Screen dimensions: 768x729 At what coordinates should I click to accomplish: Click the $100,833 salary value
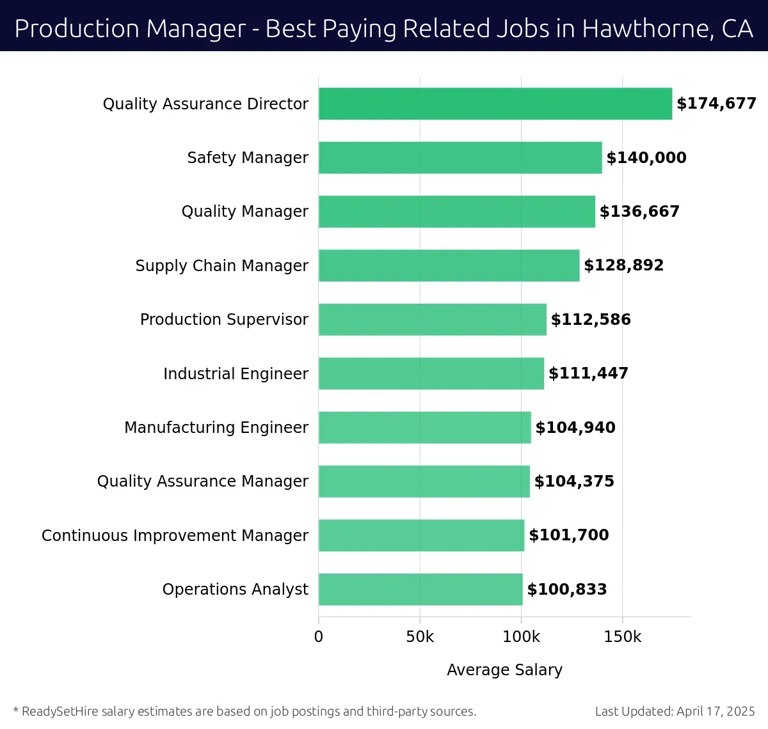[x=567, y=590]
